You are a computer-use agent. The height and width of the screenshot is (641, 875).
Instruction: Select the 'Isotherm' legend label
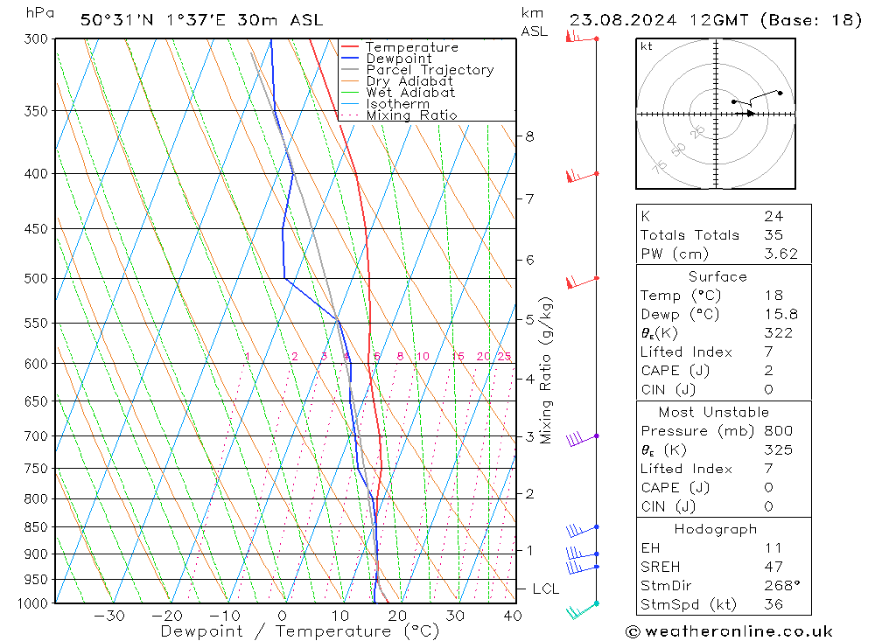coord(398,104)
